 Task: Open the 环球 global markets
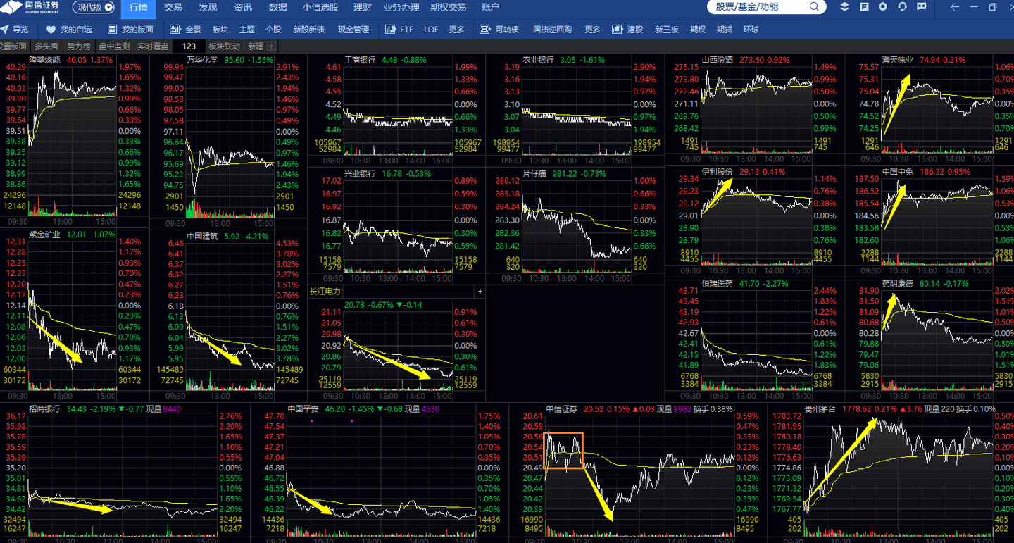pos(751,30)
